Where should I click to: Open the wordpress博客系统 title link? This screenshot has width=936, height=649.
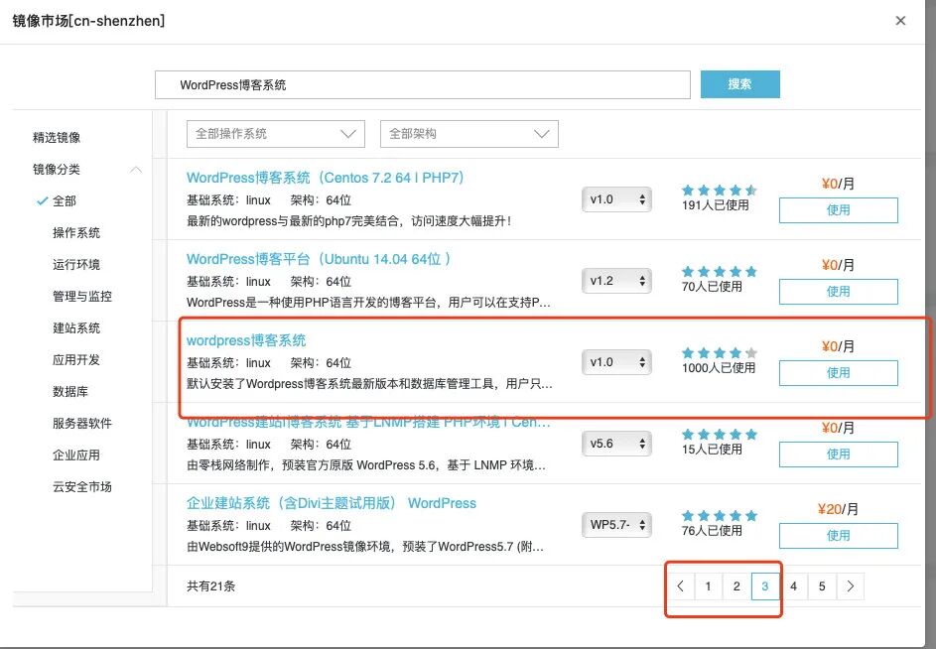(246, 340)
